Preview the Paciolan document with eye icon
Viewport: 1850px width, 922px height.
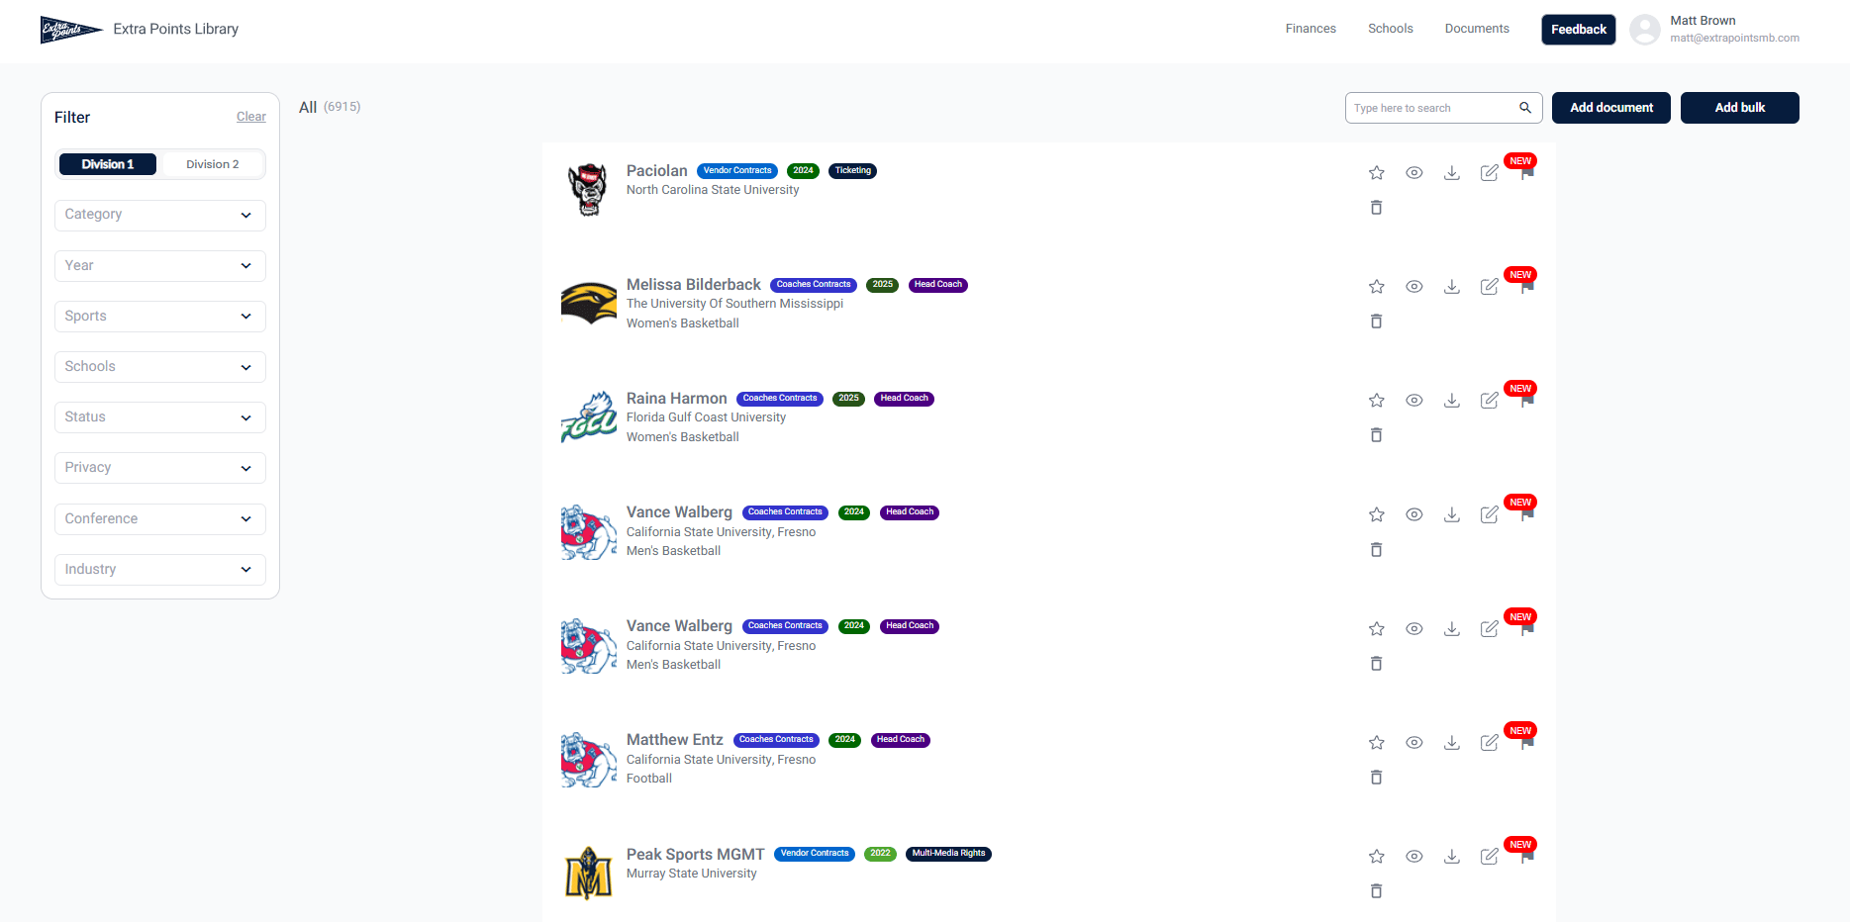(1414, 173)
